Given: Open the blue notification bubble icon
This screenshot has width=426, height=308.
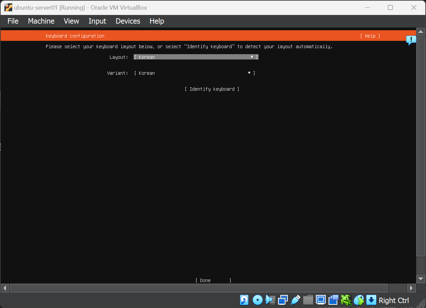Looking at the screenshot, I should (x=411, y=41).
